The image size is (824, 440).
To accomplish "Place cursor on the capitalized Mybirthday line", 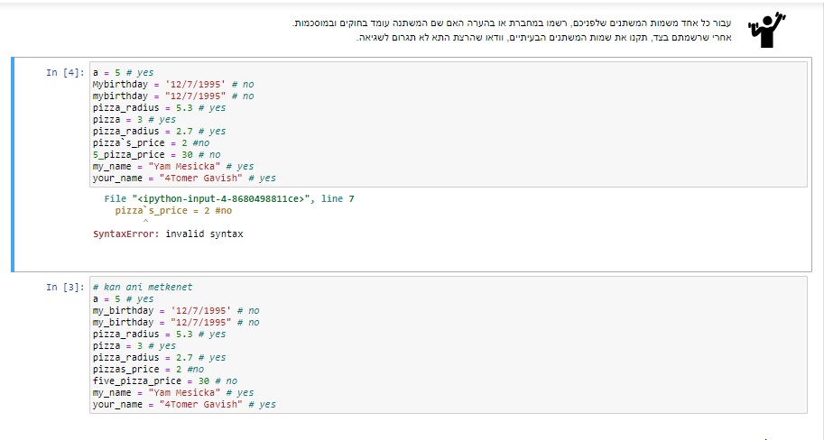I will (162, 84).
